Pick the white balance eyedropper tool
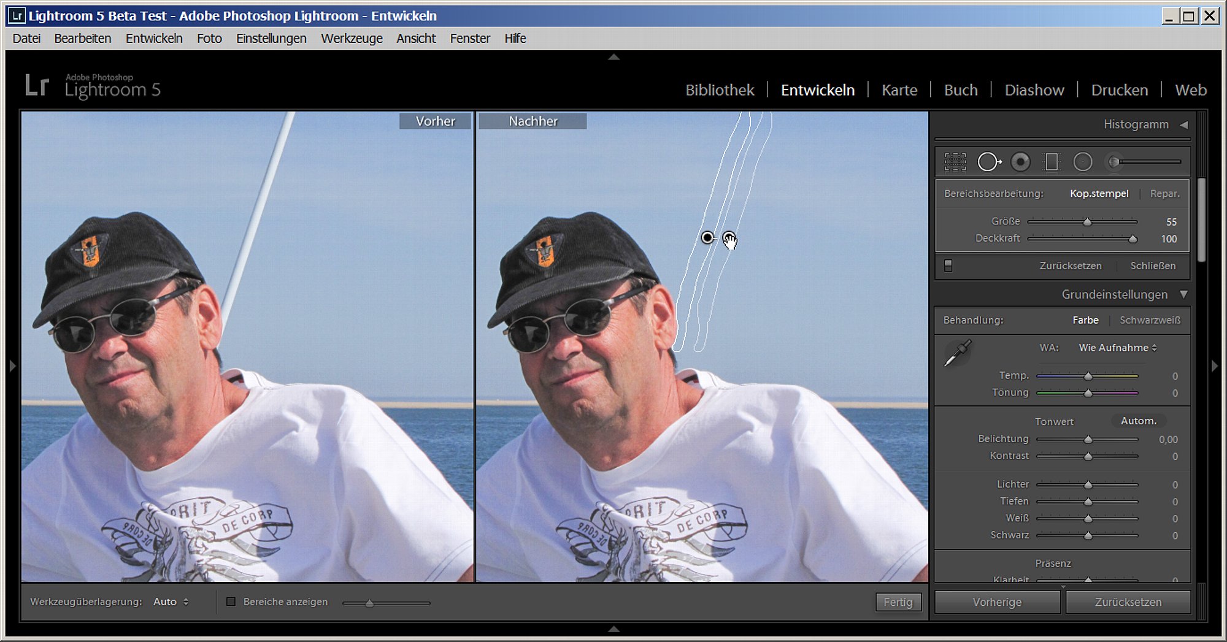Image resolution: width=1227 pixels, height=642 pixels. click(x=957, y=353)
